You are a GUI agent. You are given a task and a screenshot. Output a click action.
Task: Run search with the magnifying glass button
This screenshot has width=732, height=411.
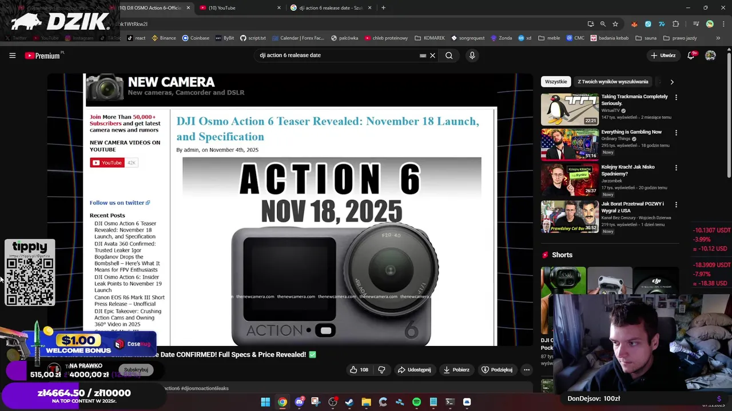click(449, 55)
